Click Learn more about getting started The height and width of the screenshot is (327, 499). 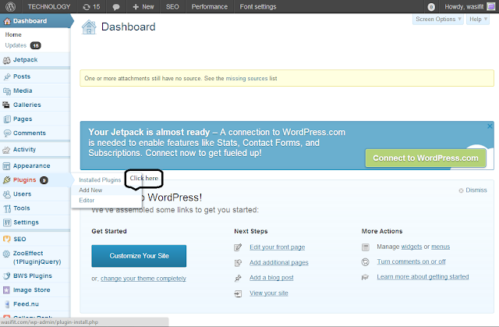click(x=423, y=277)
